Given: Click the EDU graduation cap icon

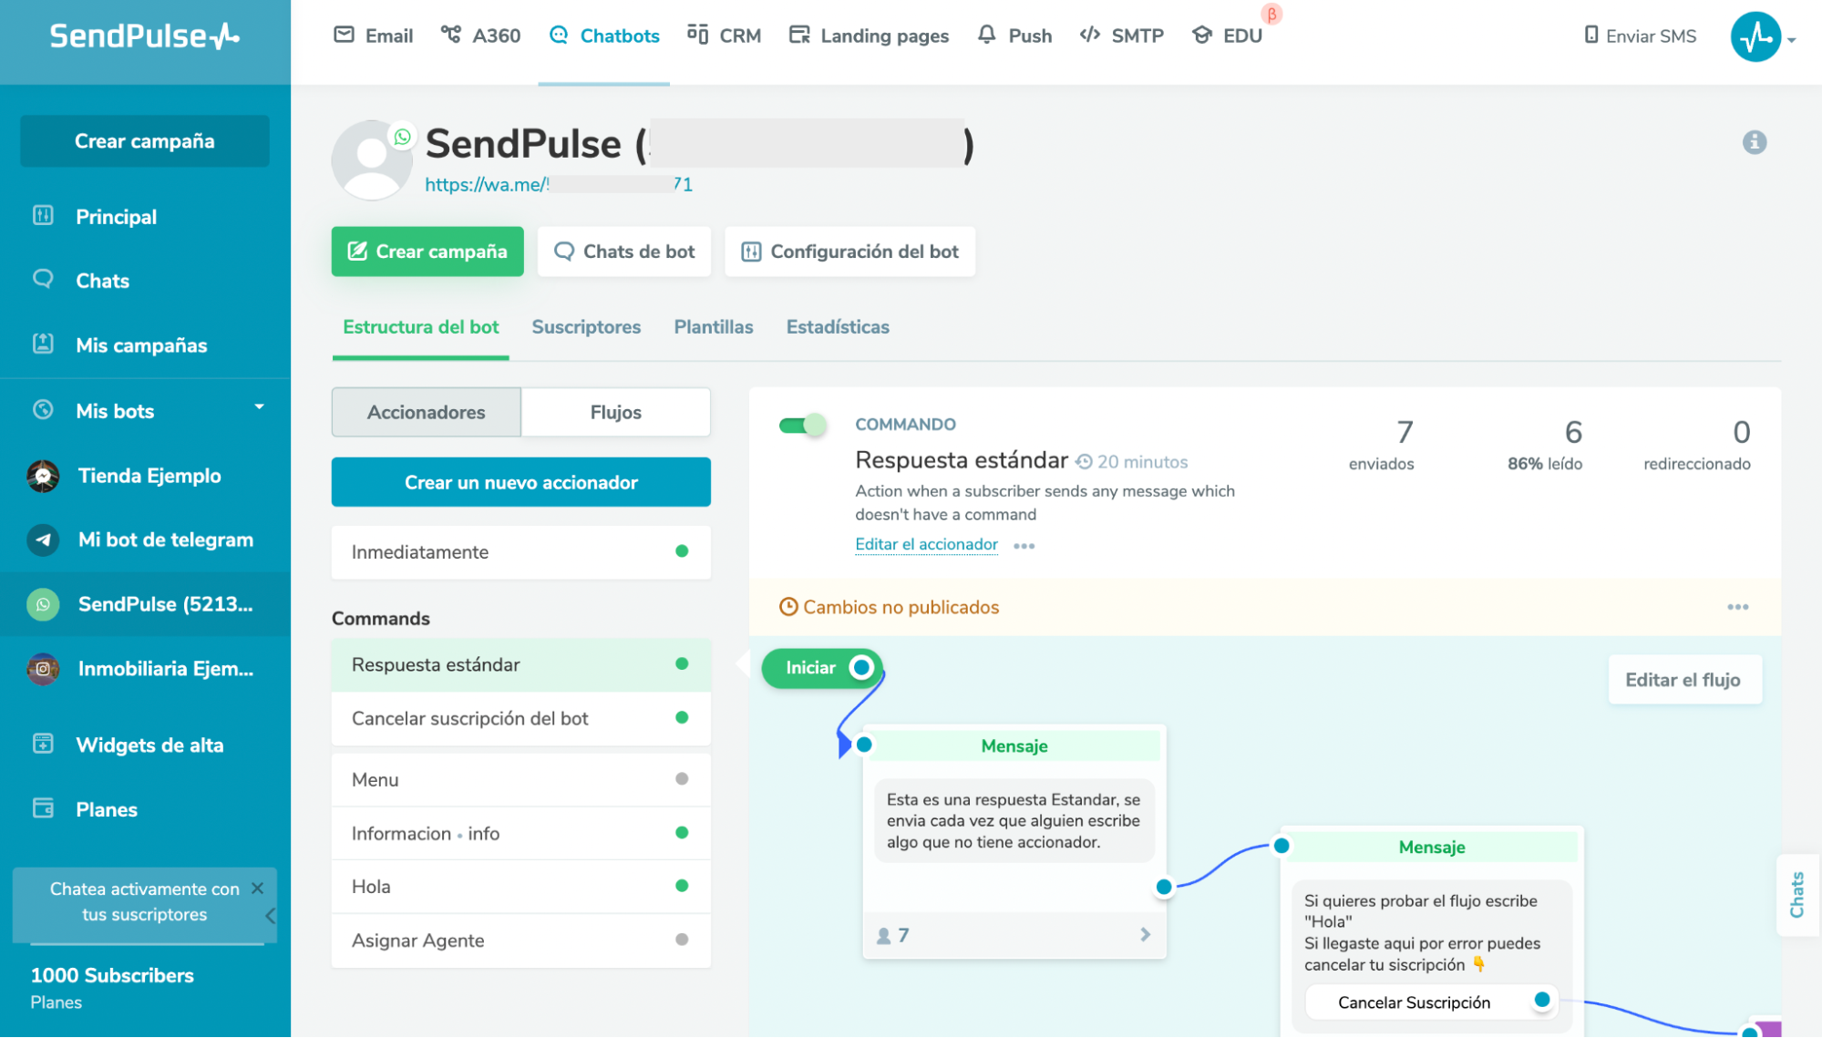Looking at the screenshot, I should click(1202, 35).
